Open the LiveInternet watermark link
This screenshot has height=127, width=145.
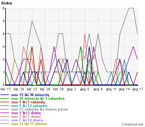coord(133,124)
